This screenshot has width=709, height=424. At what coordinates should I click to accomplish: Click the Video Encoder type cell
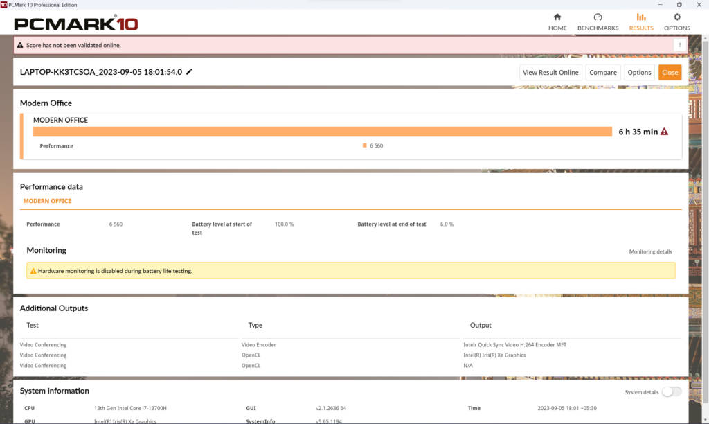coord(259,345)
